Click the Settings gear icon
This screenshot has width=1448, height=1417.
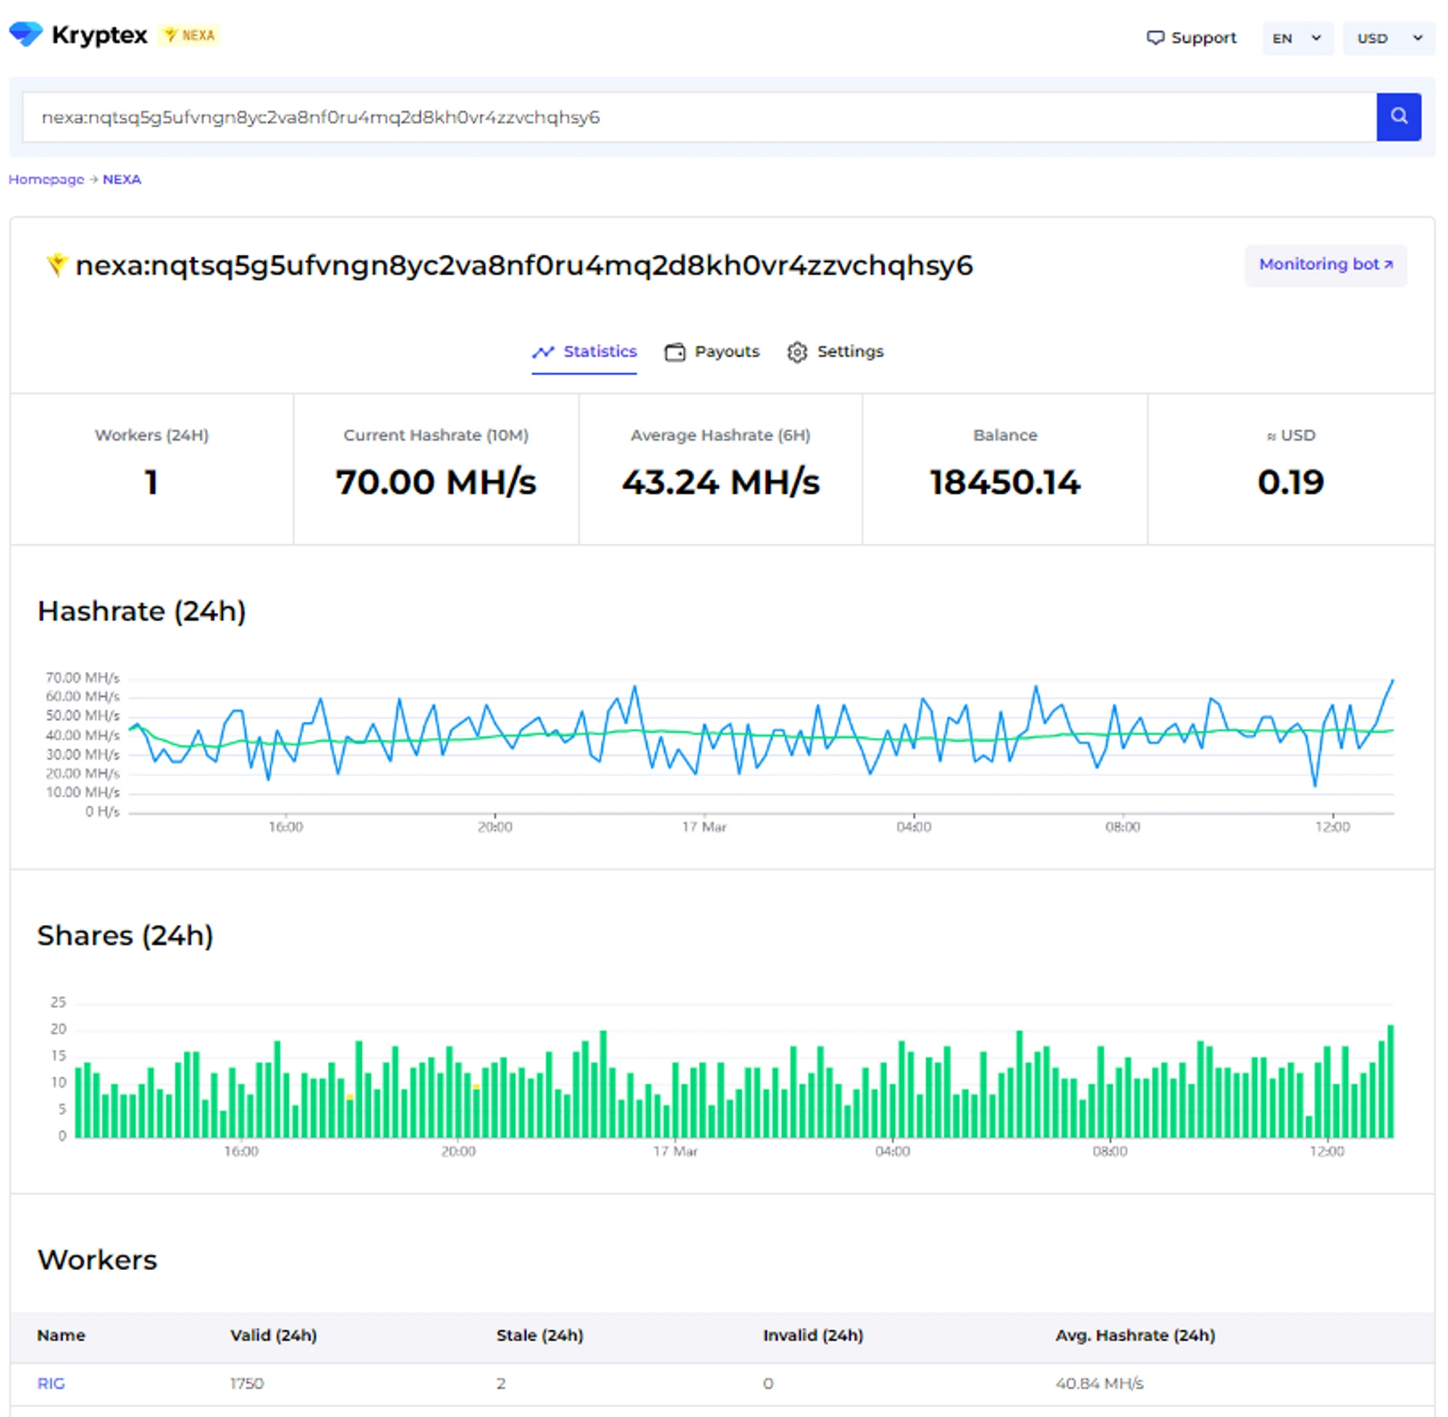(796, 352)
